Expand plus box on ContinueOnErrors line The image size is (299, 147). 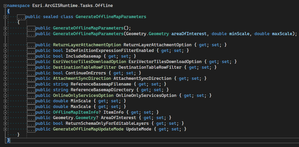click(5, 73)
